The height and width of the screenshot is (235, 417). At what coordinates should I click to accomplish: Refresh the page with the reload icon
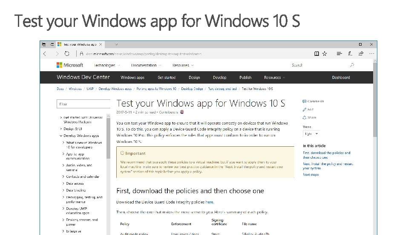[67, 53]
